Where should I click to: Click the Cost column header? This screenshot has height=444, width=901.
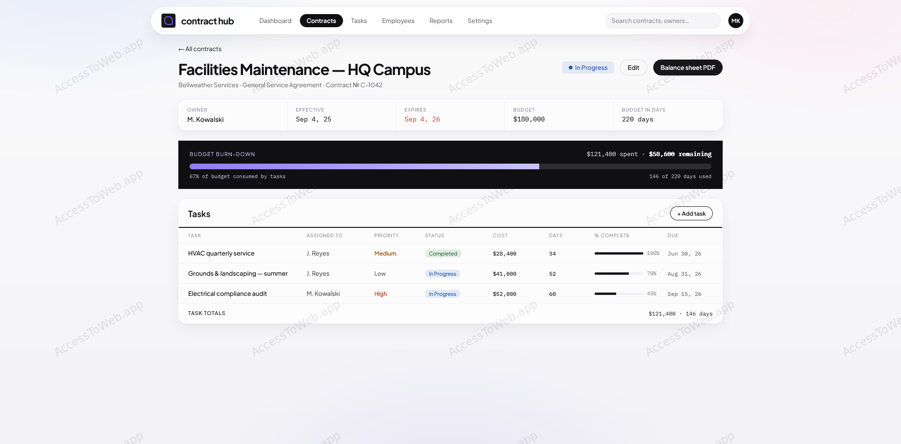pyautogui.click(x=500, y=235)
